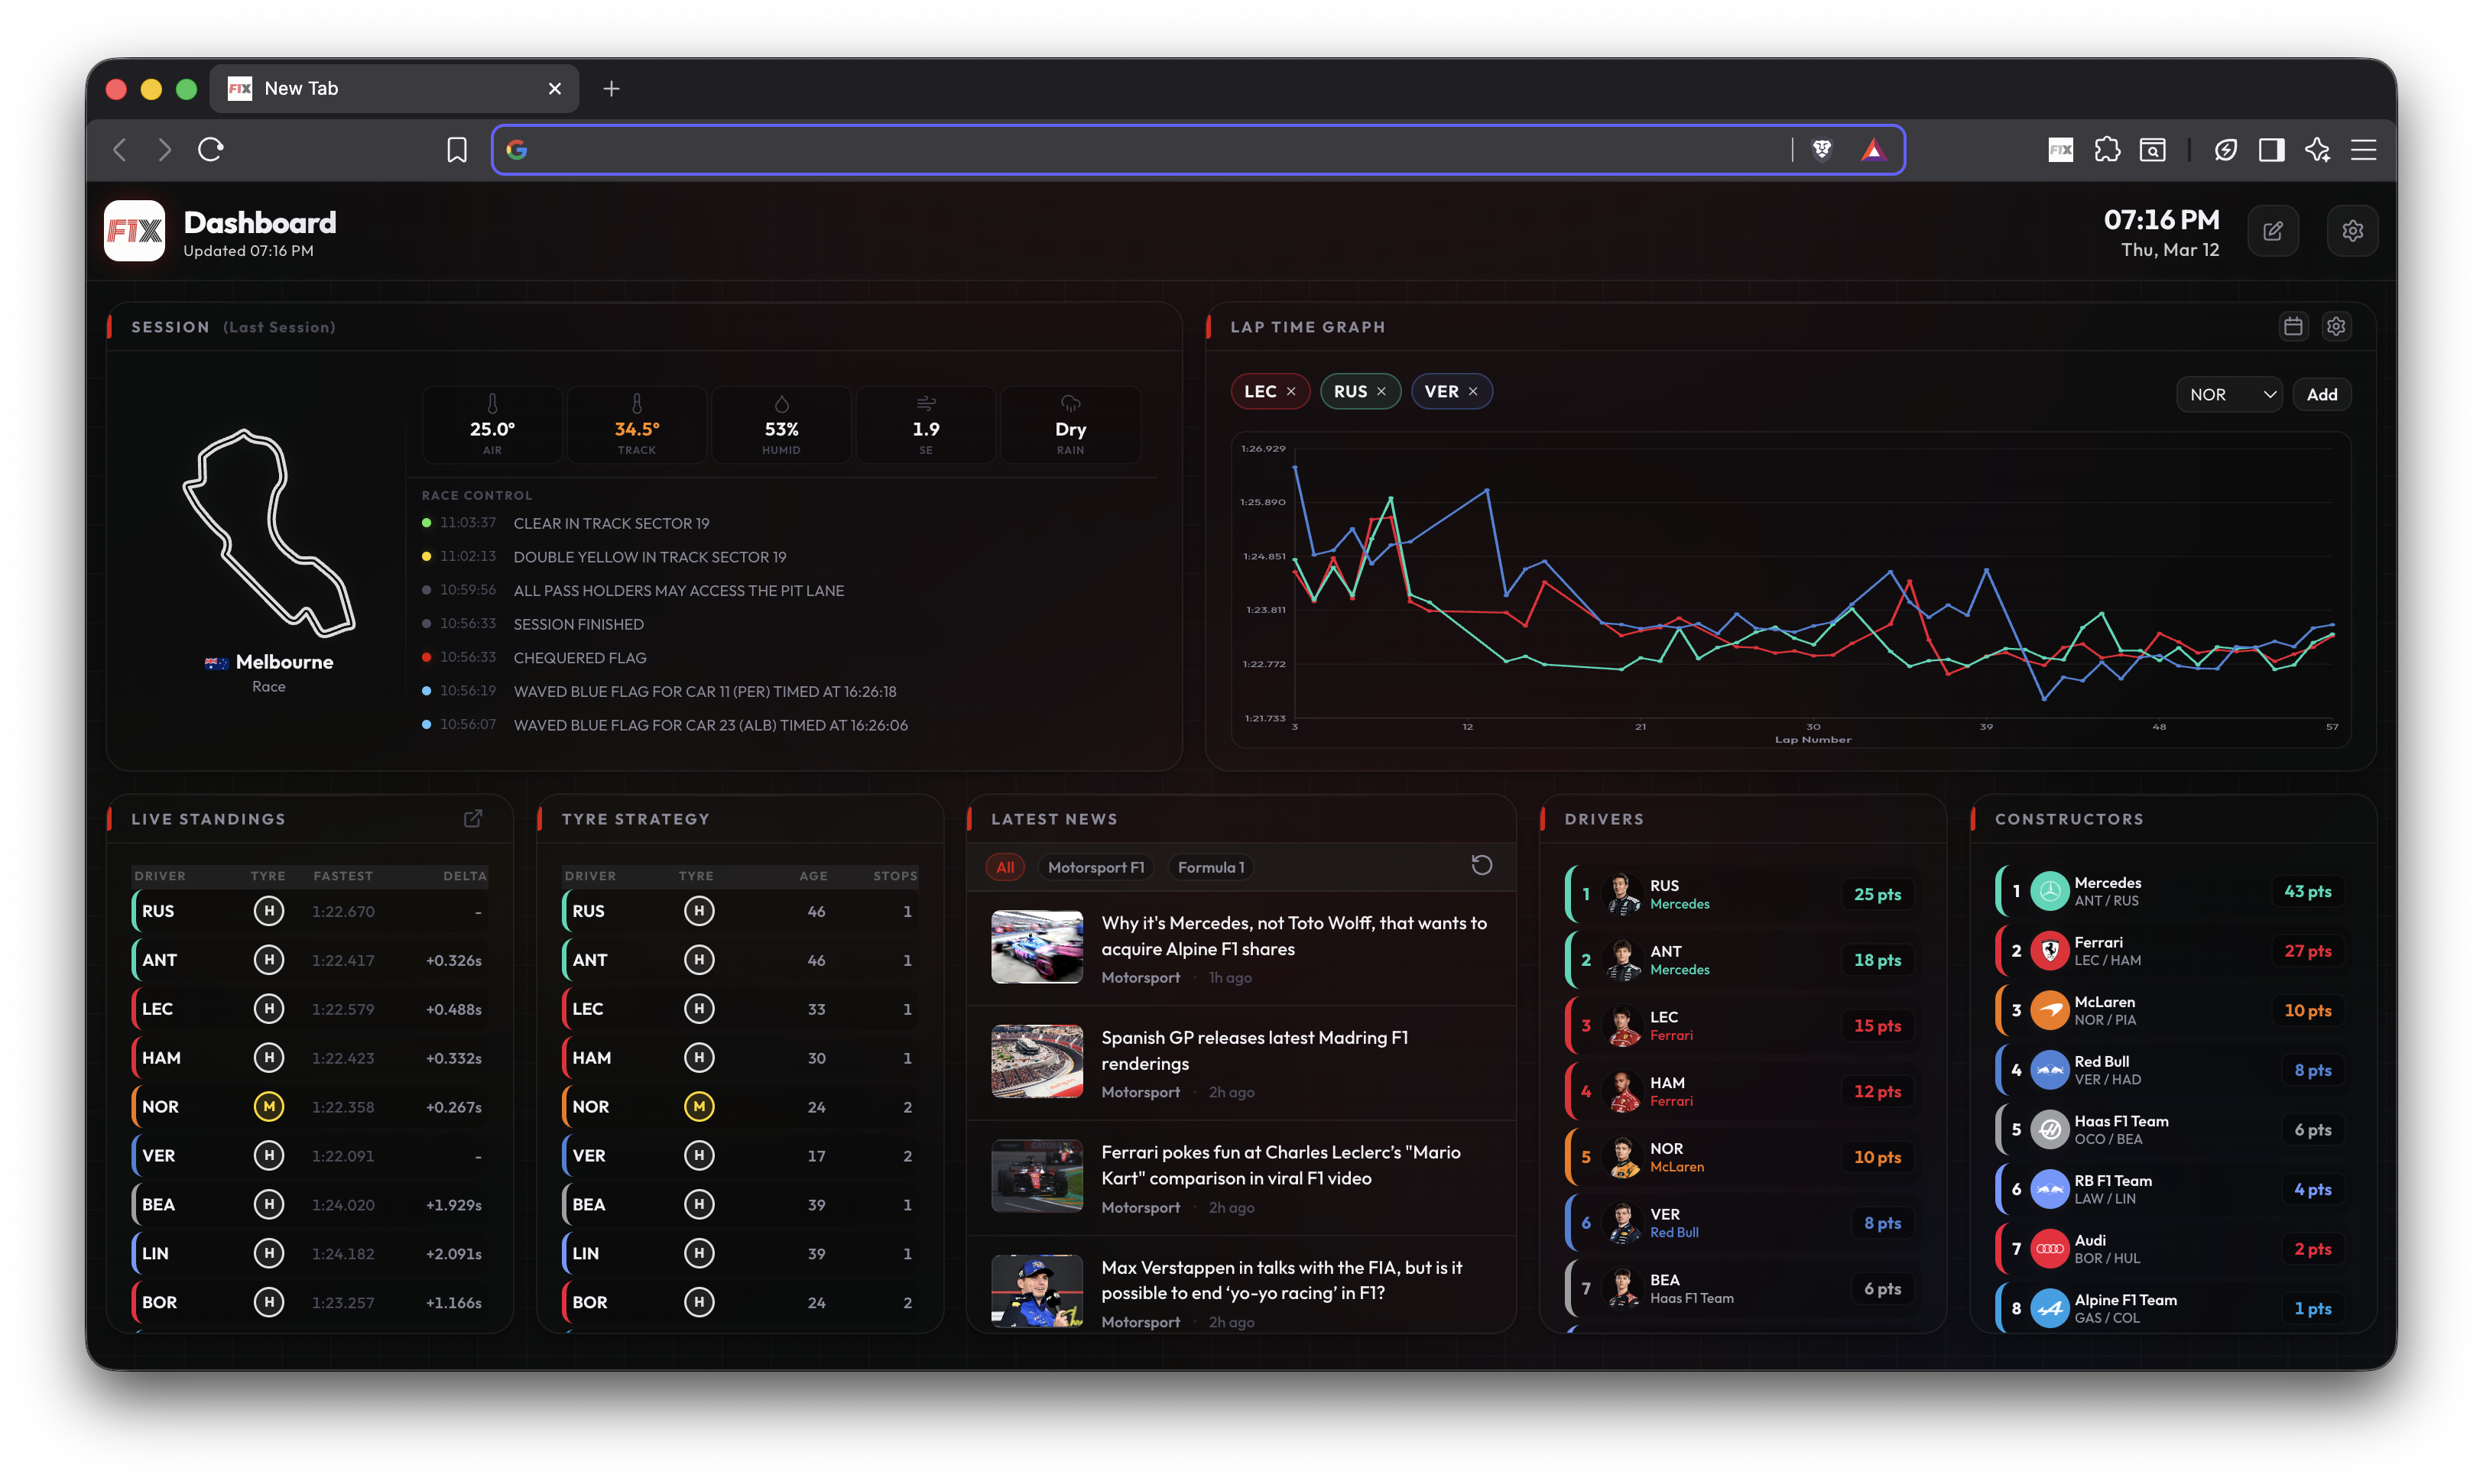Open the NOR driver selection dropdown
Screen dimensions: 2483x1484
pos(2229,394)
